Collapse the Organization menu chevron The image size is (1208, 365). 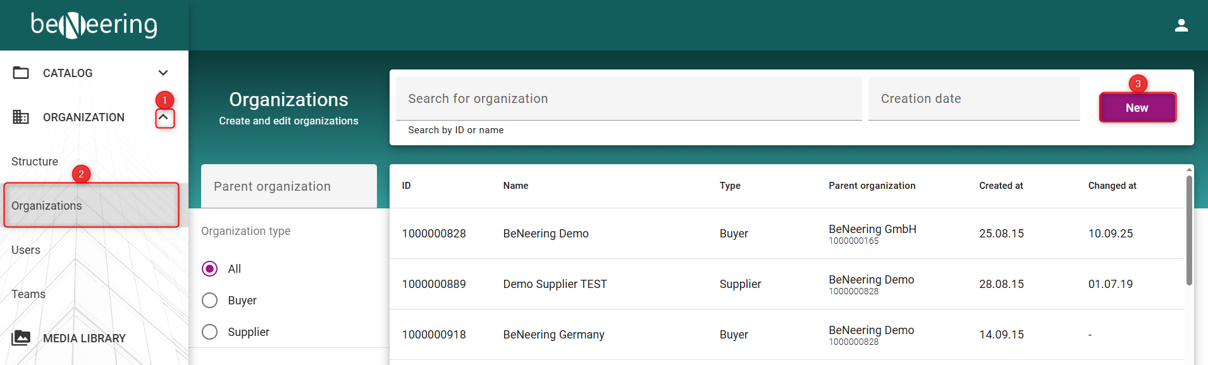click(164, 117)
